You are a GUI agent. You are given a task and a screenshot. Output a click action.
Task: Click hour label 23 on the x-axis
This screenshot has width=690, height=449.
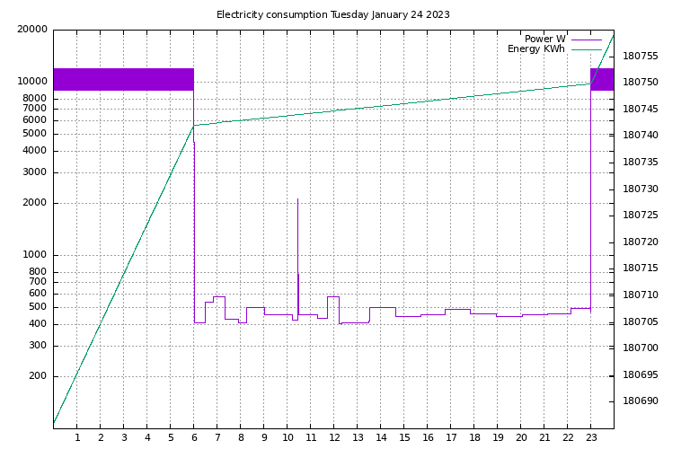click(591, 437)
